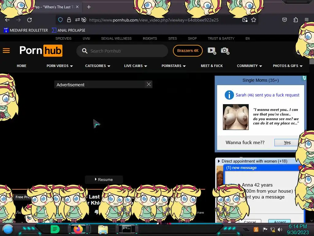Viewport: 314px width, 236px height.
Task: Click the Yes button in the ad
Action: tap(287, 143)
